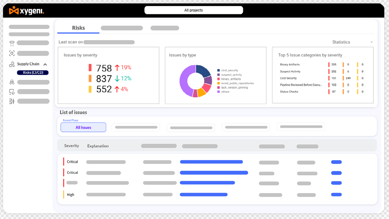Click the dotted list icon in sidebar
389x219 pixels.
coord(12,43)
